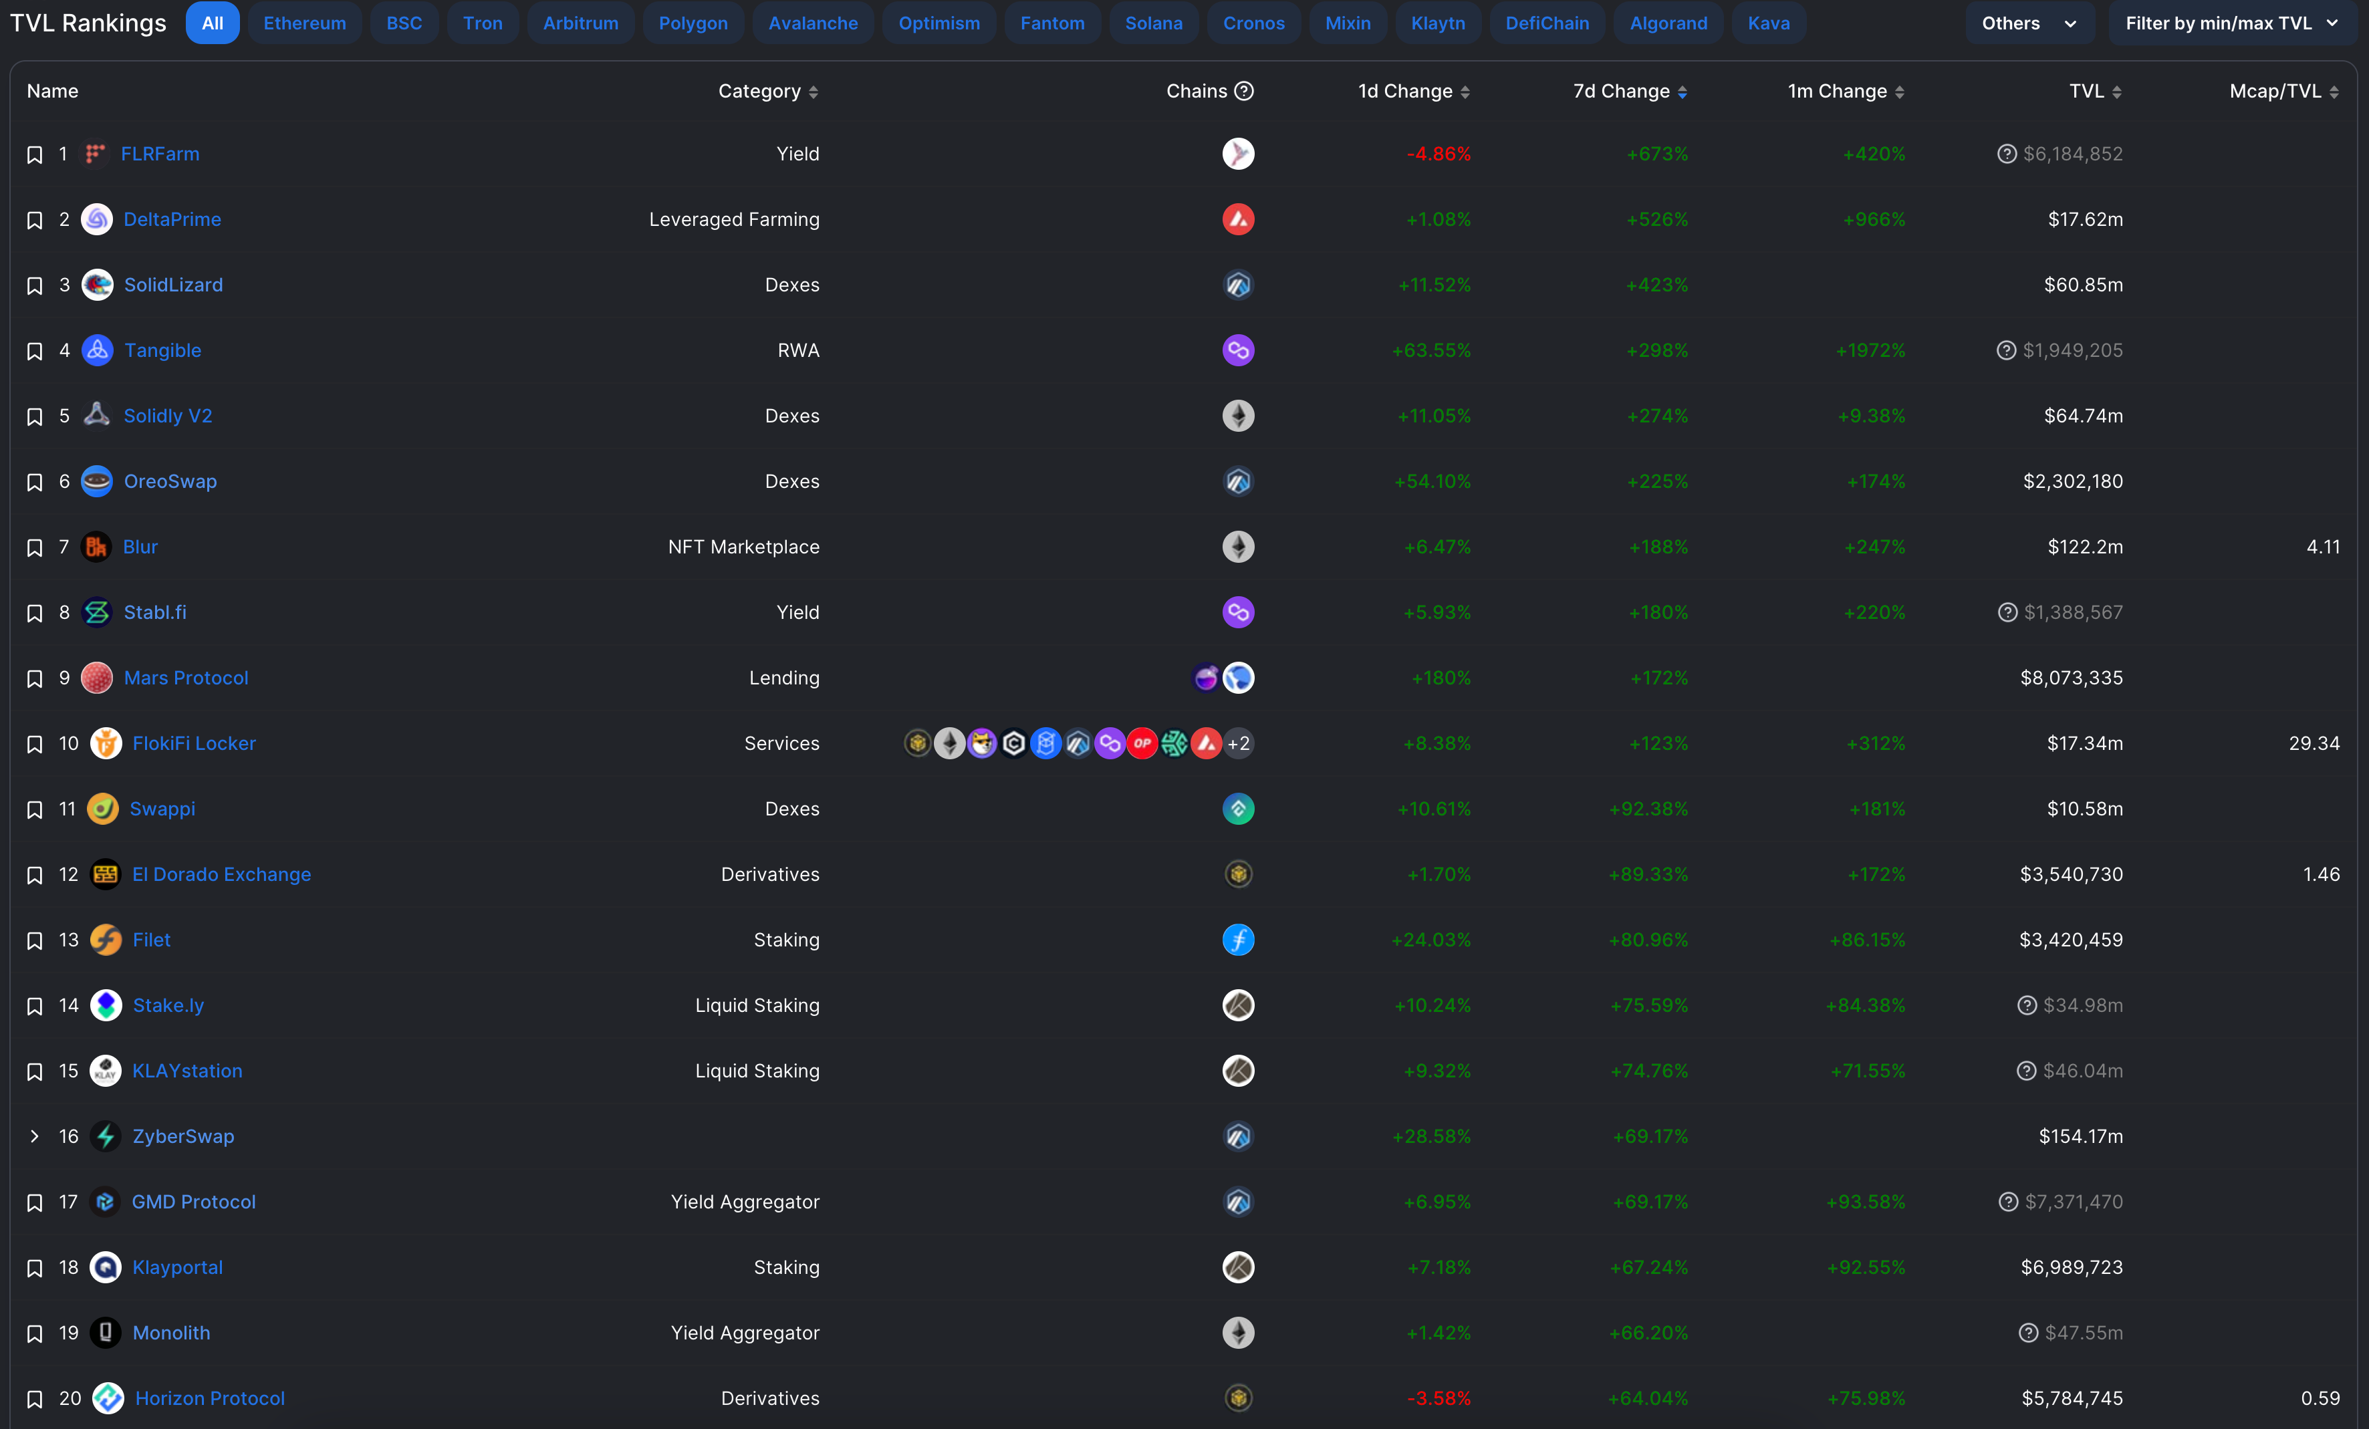Switch to the Arbitrum chain tab
This screenshot has height=1429, width=2369.
[x=581, y=23]
